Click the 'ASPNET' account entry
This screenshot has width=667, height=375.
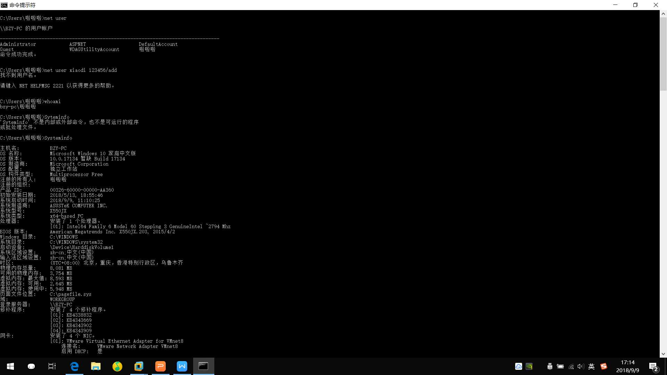(x=77, y=44)
